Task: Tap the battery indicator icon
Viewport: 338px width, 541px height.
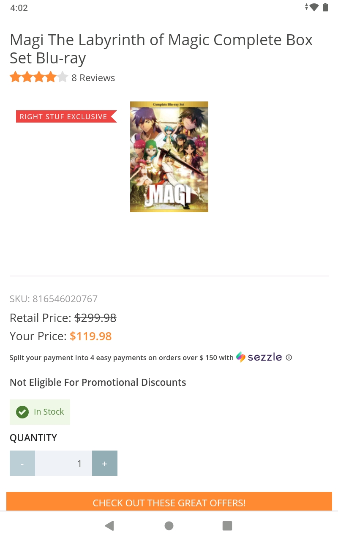Action: (325, 7)
